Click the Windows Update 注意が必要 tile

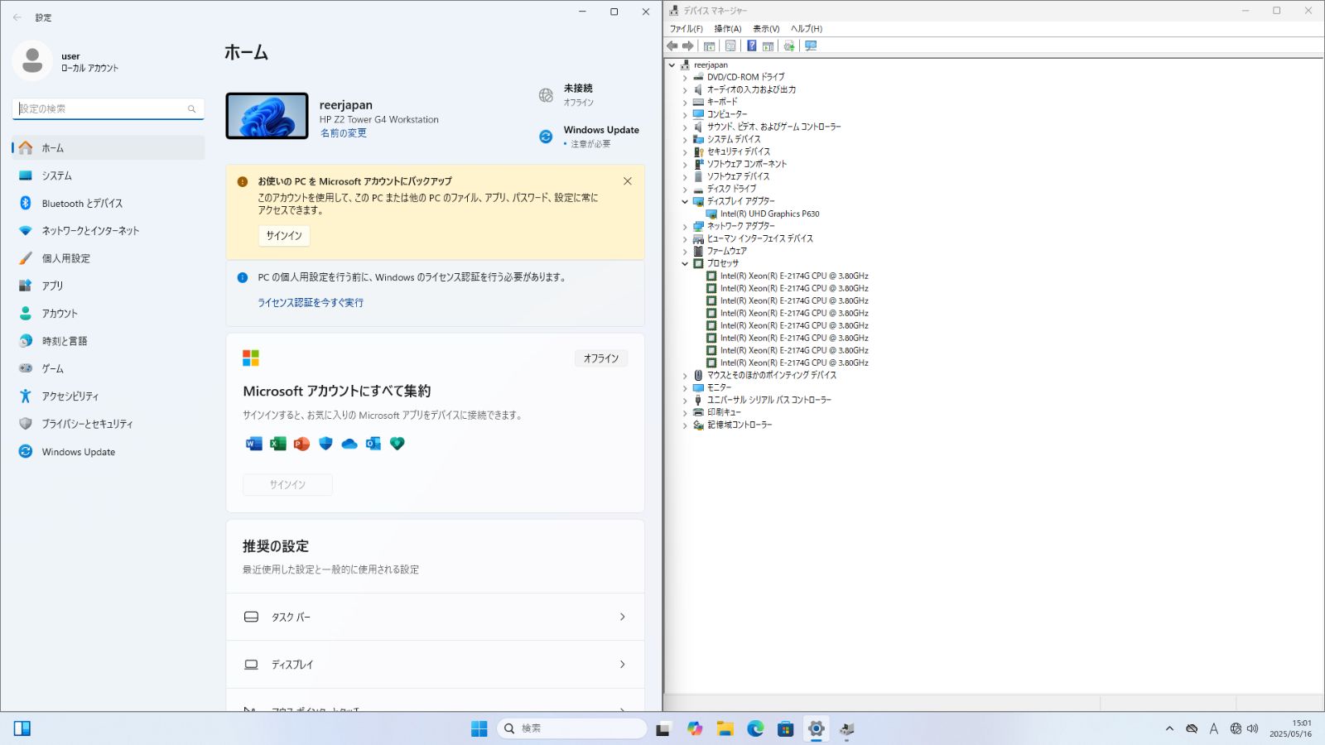click(589, 137)
